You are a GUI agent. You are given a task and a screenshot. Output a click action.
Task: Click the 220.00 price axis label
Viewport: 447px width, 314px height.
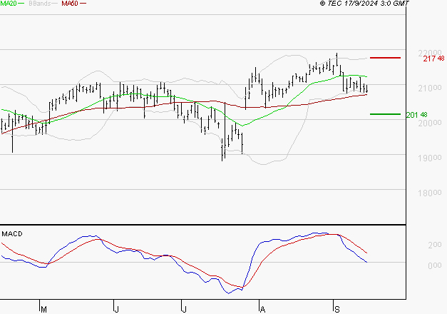[430, 53]
